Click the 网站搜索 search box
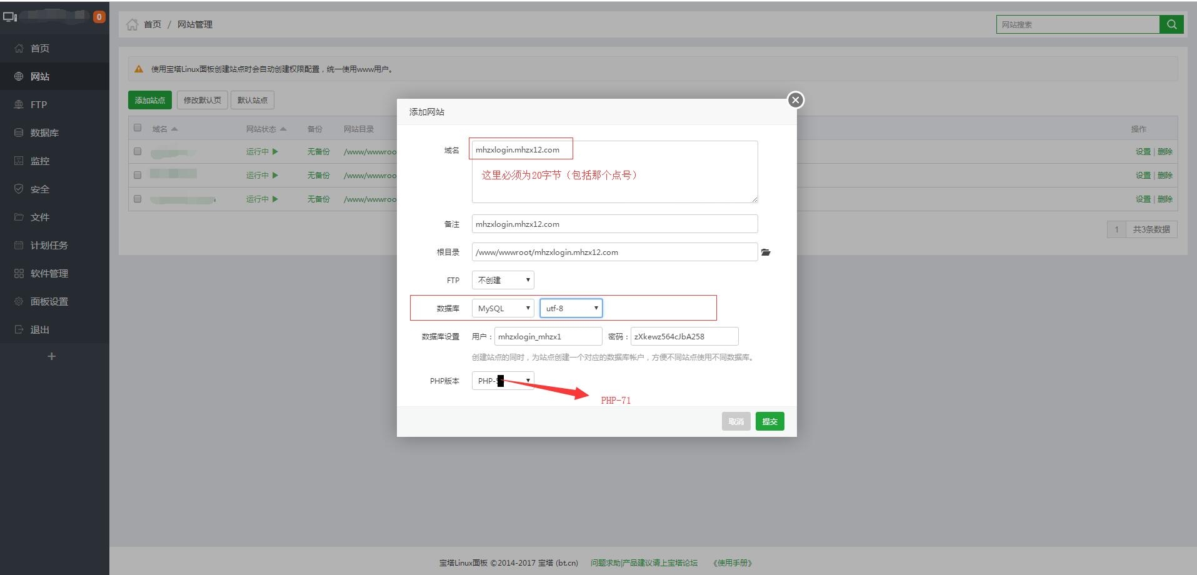 (x=1078, y=24)
